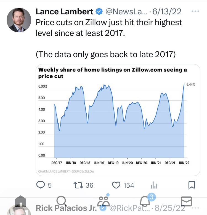Click Lance Lambert's blue verified badge
The image size is (207, 215).
[99, 12]
